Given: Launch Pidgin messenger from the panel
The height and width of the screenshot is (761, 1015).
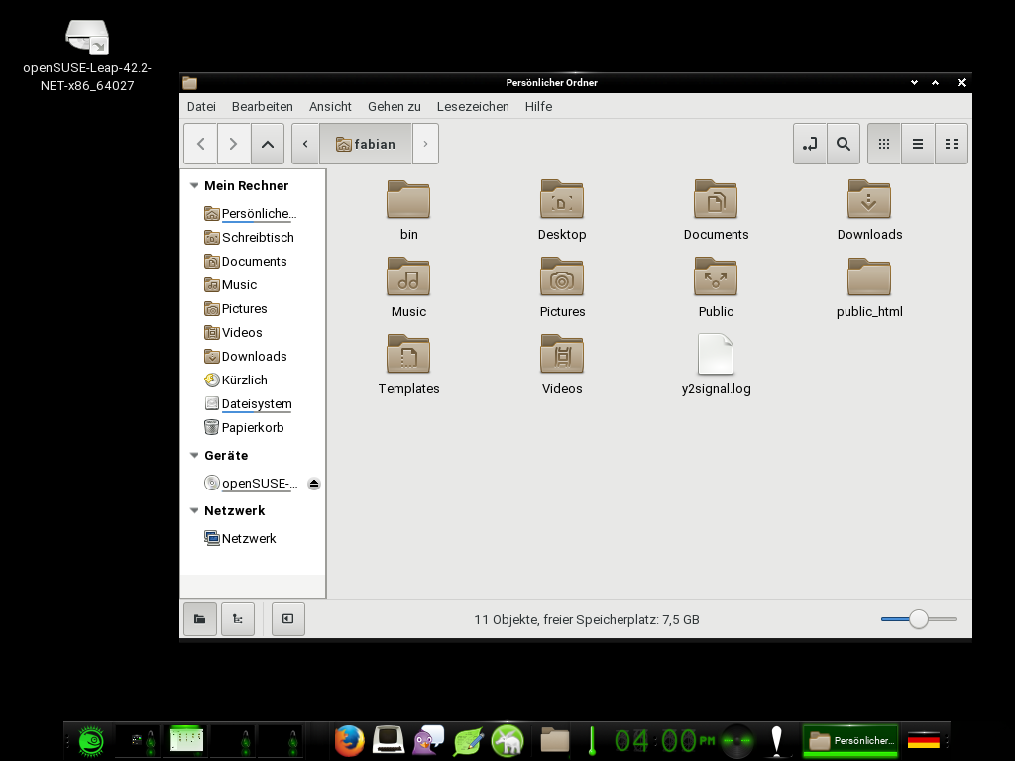Looking at the screenshot, I should pos(428,740).
